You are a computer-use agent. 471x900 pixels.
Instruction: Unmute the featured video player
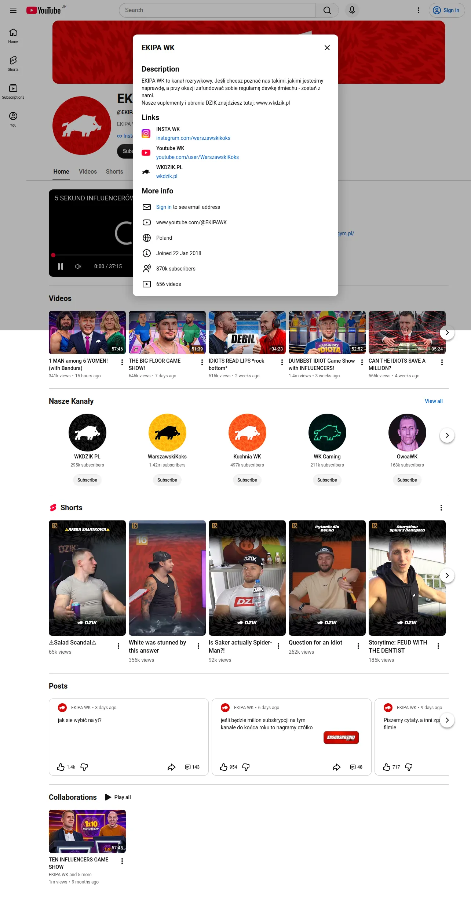point(78,266)
